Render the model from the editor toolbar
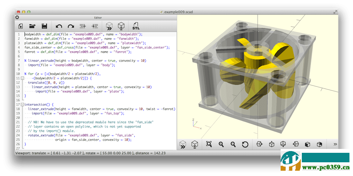This screenshot has height=176, width=353. click(x=121, y=26)
